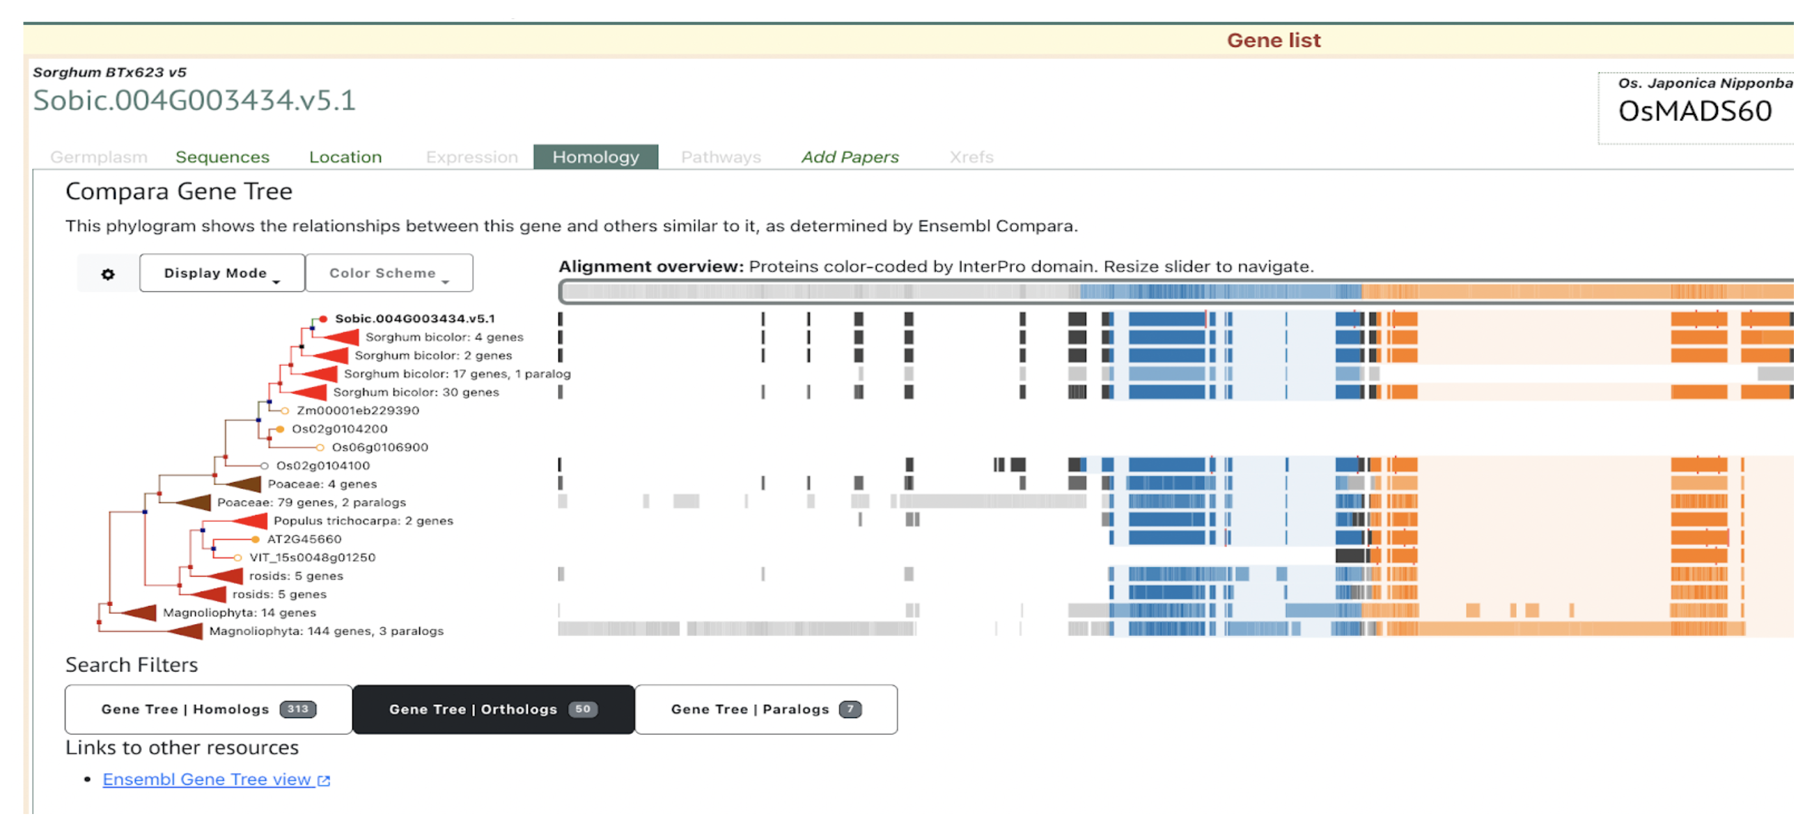Click the OsMADS60 ortholog box

[x=1696, y=109]
